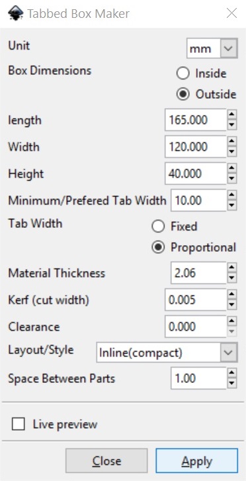This screenshot has height=481, width=246.
Task: Select the Proportional tab width option
Action: click(194, 247)
